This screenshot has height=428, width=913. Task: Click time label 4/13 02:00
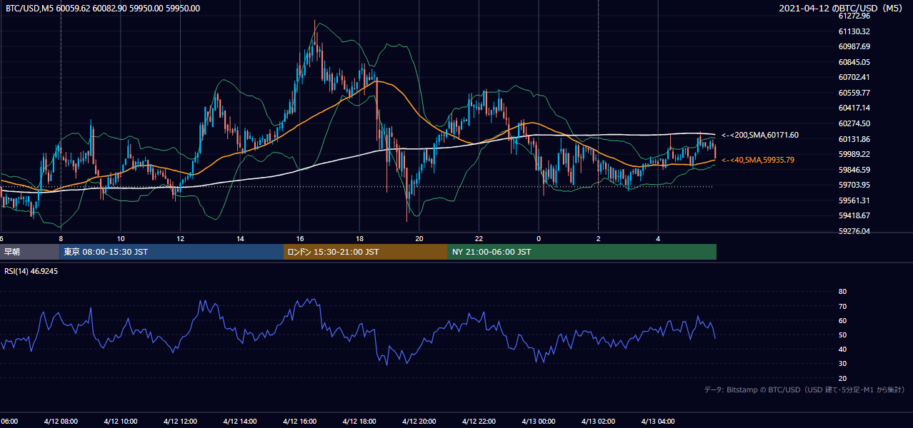(x=599, y=422)
